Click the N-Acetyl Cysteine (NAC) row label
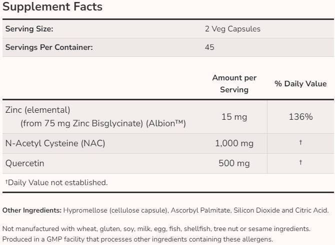This screenshot has width=335, height=245. (x=55, y=143)
